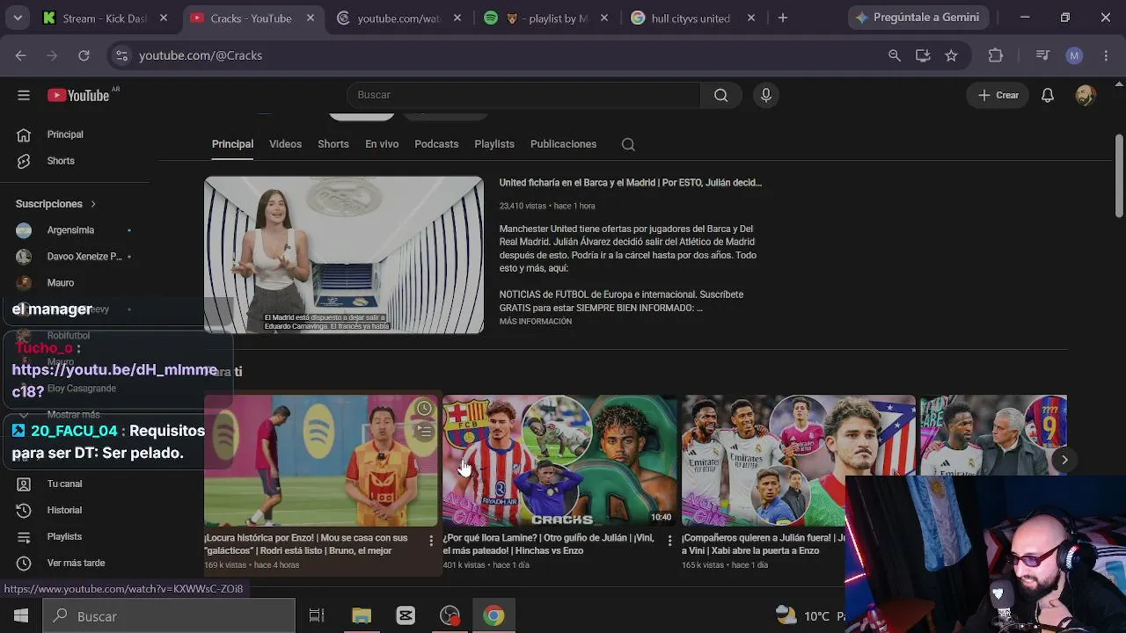Click the Windows taskbar Buscar search box

pyautogui.click(x=169, y=616)
